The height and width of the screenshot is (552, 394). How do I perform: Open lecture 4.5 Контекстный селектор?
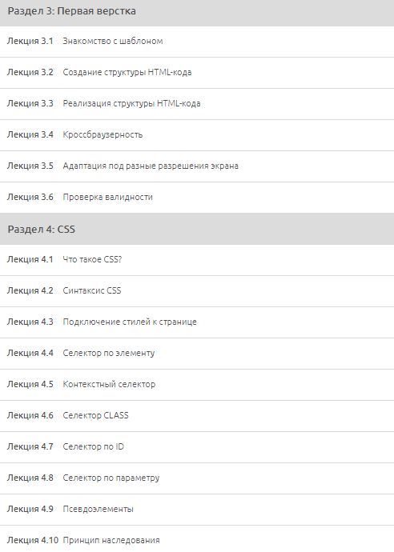(197, 385)
